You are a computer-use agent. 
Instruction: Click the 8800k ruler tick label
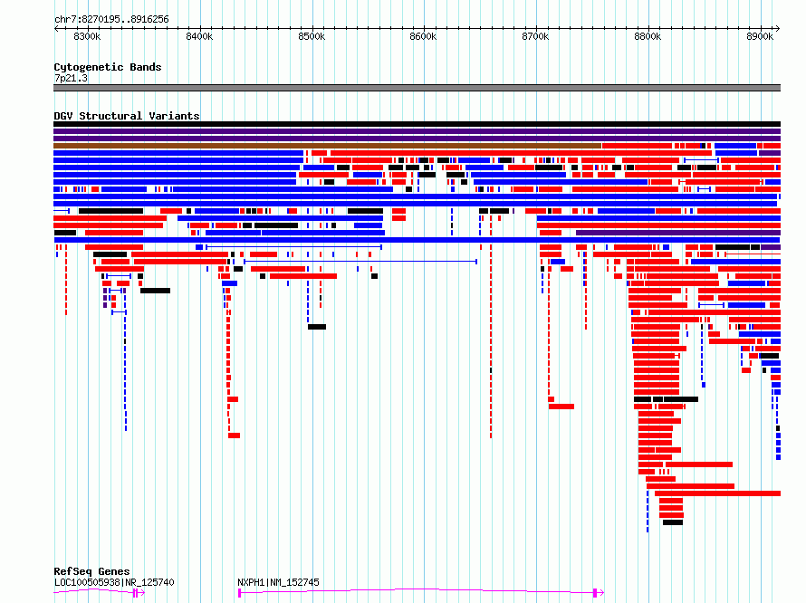[x=648, y=36]
